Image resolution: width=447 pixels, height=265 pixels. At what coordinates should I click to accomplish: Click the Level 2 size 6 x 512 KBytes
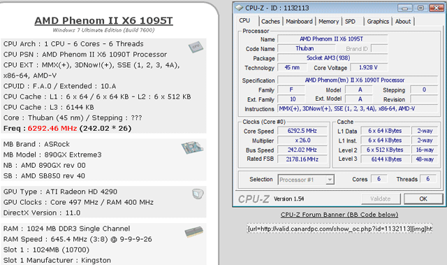tap(385, 150)
